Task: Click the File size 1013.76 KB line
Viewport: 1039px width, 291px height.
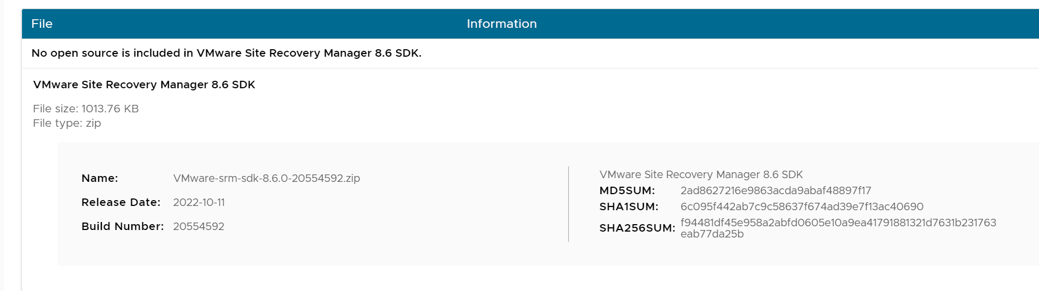Action: (86, 109)
